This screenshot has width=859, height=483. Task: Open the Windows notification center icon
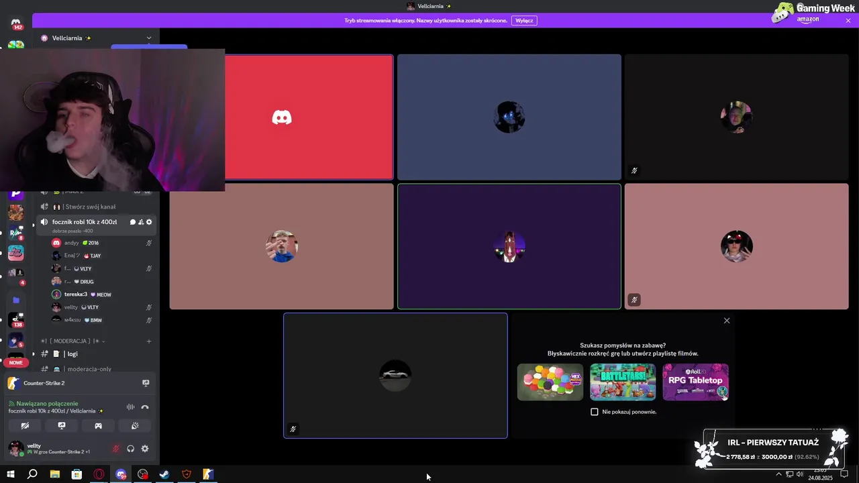(844, 474)
